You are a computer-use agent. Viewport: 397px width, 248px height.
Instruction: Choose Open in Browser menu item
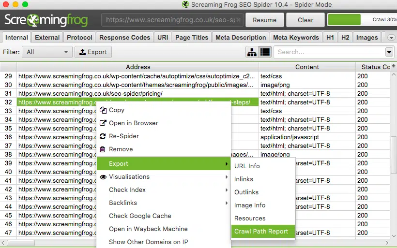[x=164, y=123]
